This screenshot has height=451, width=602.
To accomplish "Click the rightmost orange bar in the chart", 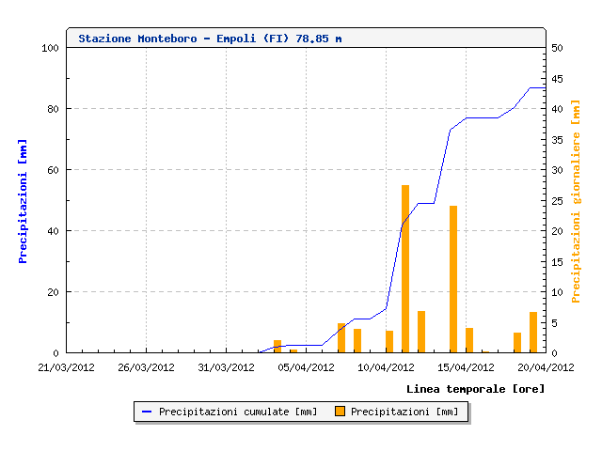I will pyautogui.click(x=533, y=333).
